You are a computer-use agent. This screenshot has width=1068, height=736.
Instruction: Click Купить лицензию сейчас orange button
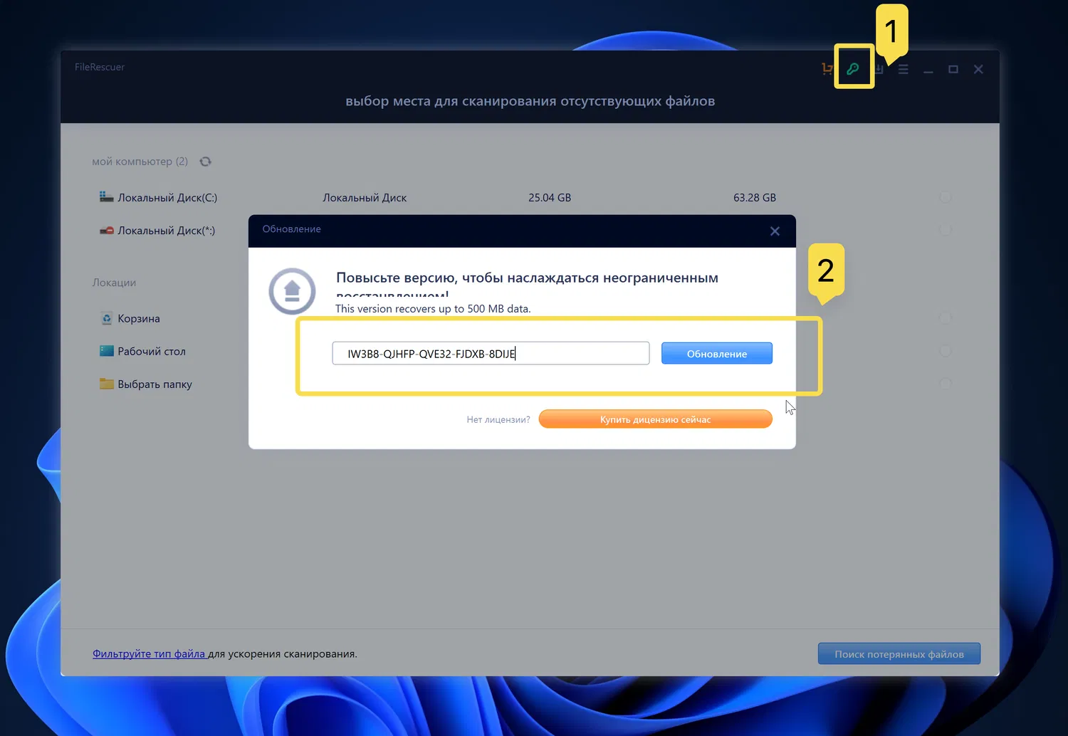click(x=656, y=419)
